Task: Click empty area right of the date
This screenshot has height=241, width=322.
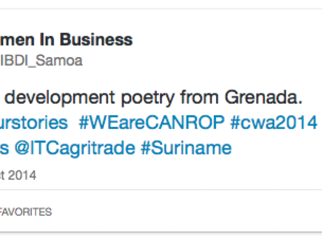Action: tap(156, 175)
